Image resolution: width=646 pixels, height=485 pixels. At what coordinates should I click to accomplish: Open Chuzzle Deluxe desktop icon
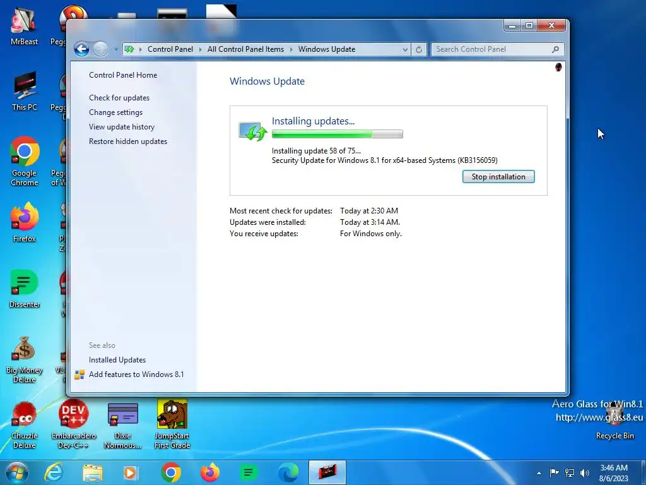click(25, 424)
